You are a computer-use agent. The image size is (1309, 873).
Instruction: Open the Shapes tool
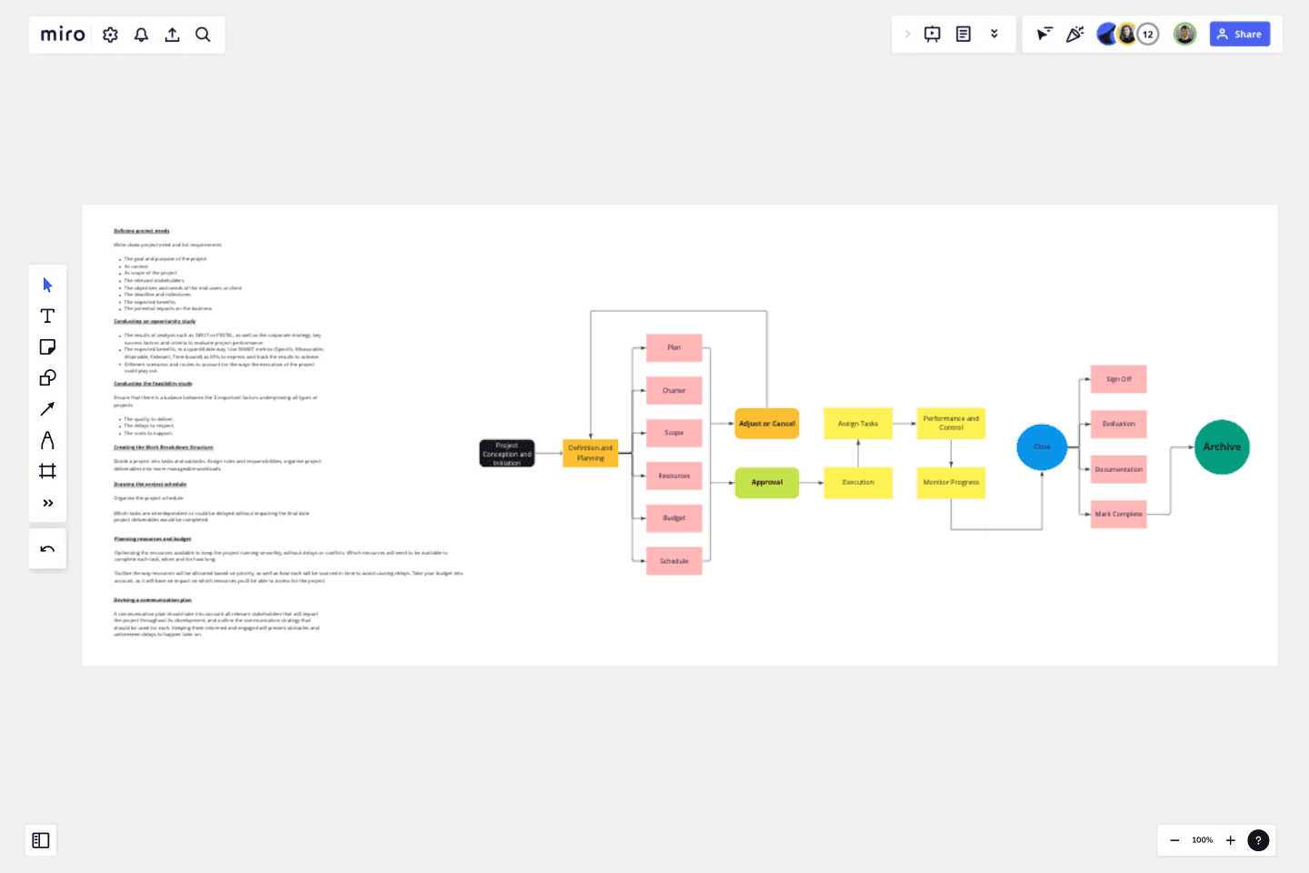point(47,377)
